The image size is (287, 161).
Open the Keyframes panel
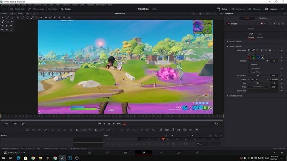tap(238, 9)
